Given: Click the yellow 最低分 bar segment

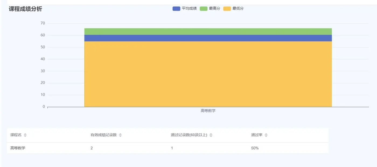Looking at the screenshot, I should click(208, 72).
